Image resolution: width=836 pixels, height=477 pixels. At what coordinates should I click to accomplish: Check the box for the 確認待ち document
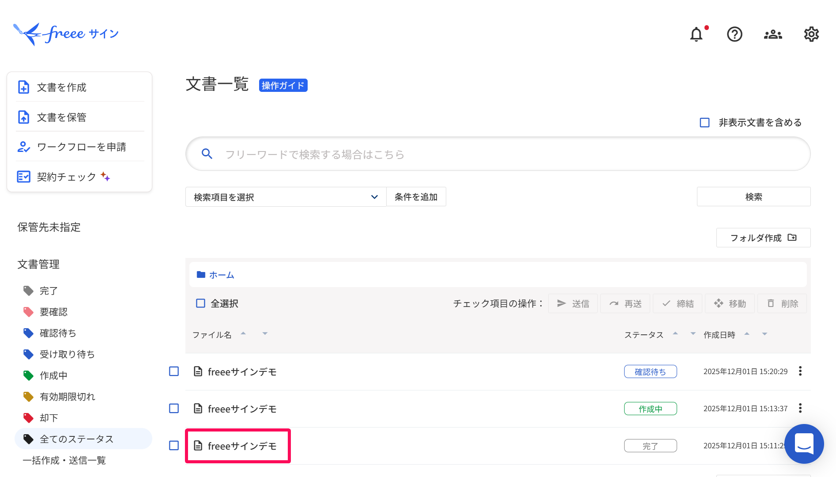tap(174, 371)
